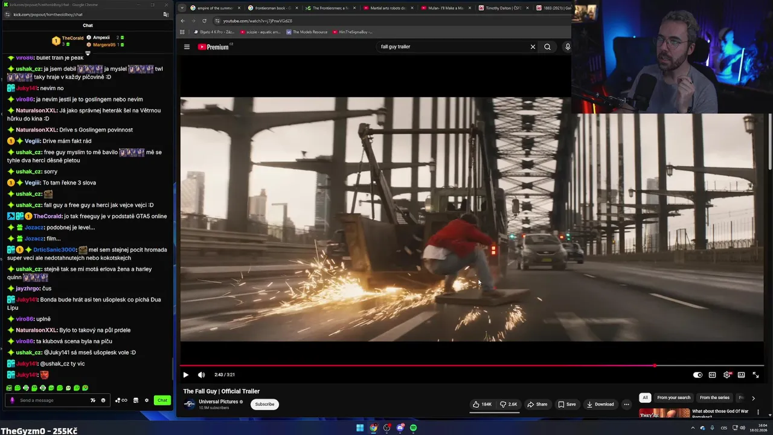
Task: Subscribe to Universal Pictures channel
Action: point(265,404)
